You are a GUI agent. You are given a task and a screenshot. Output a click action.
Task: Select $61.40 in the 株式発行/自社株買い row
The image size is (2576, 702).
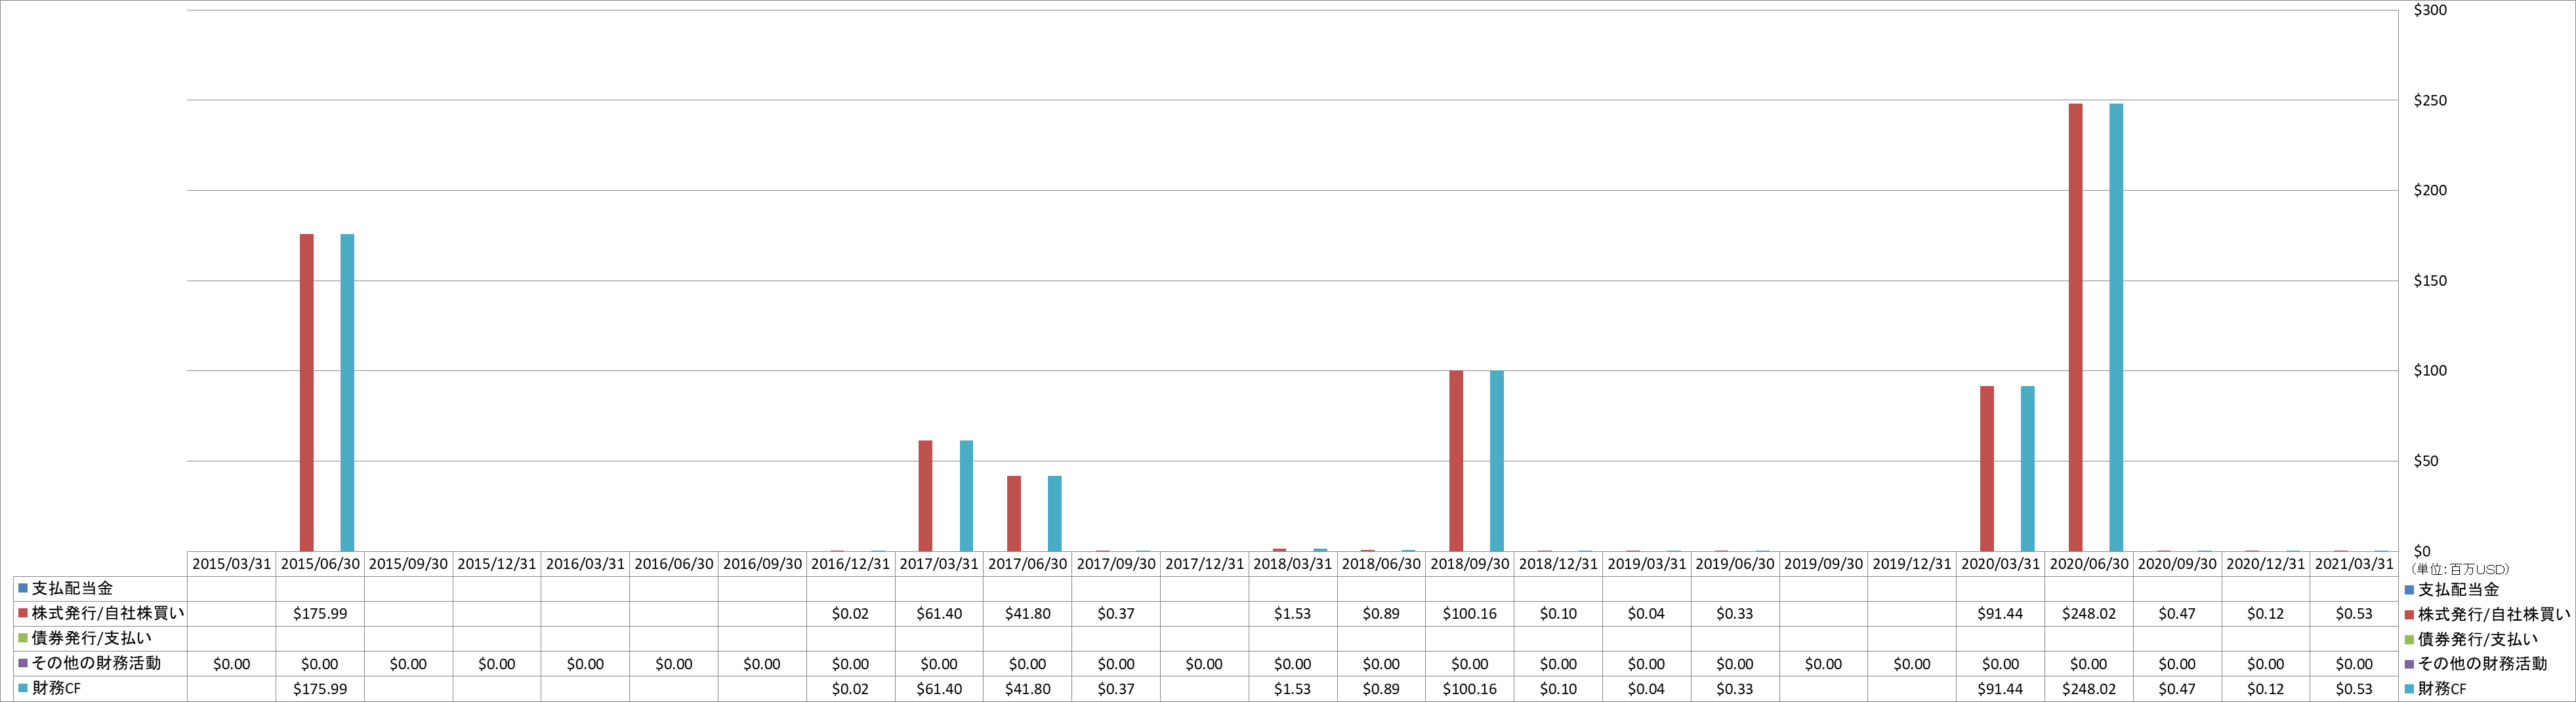pyautogui.click(x=939, y=614)
